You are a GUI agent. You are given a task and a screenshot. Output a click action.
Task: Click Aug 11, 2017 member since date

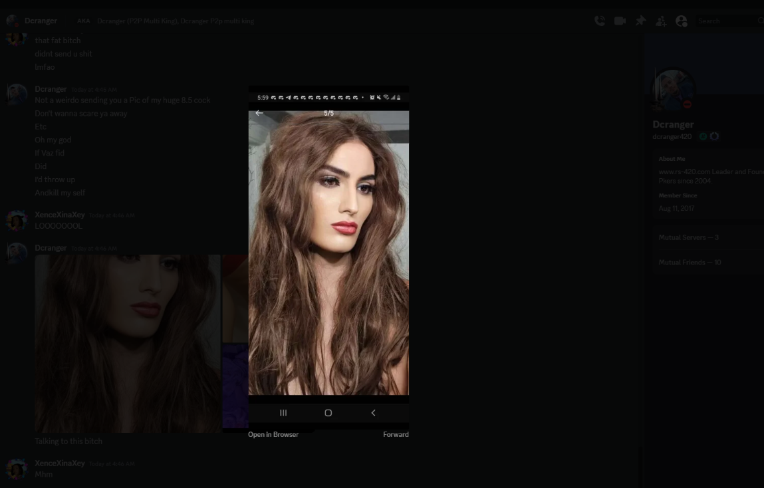[x=676, y=209]
